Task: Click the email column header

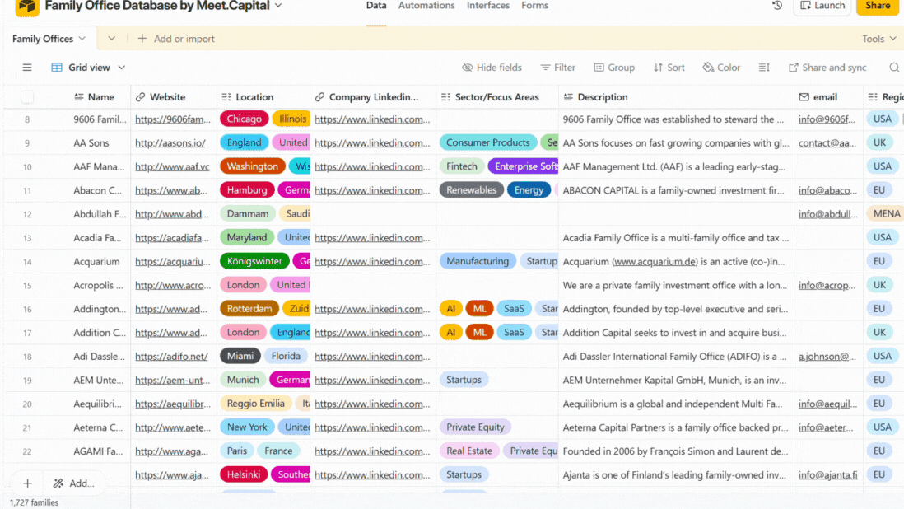Action: coord(828,97)
